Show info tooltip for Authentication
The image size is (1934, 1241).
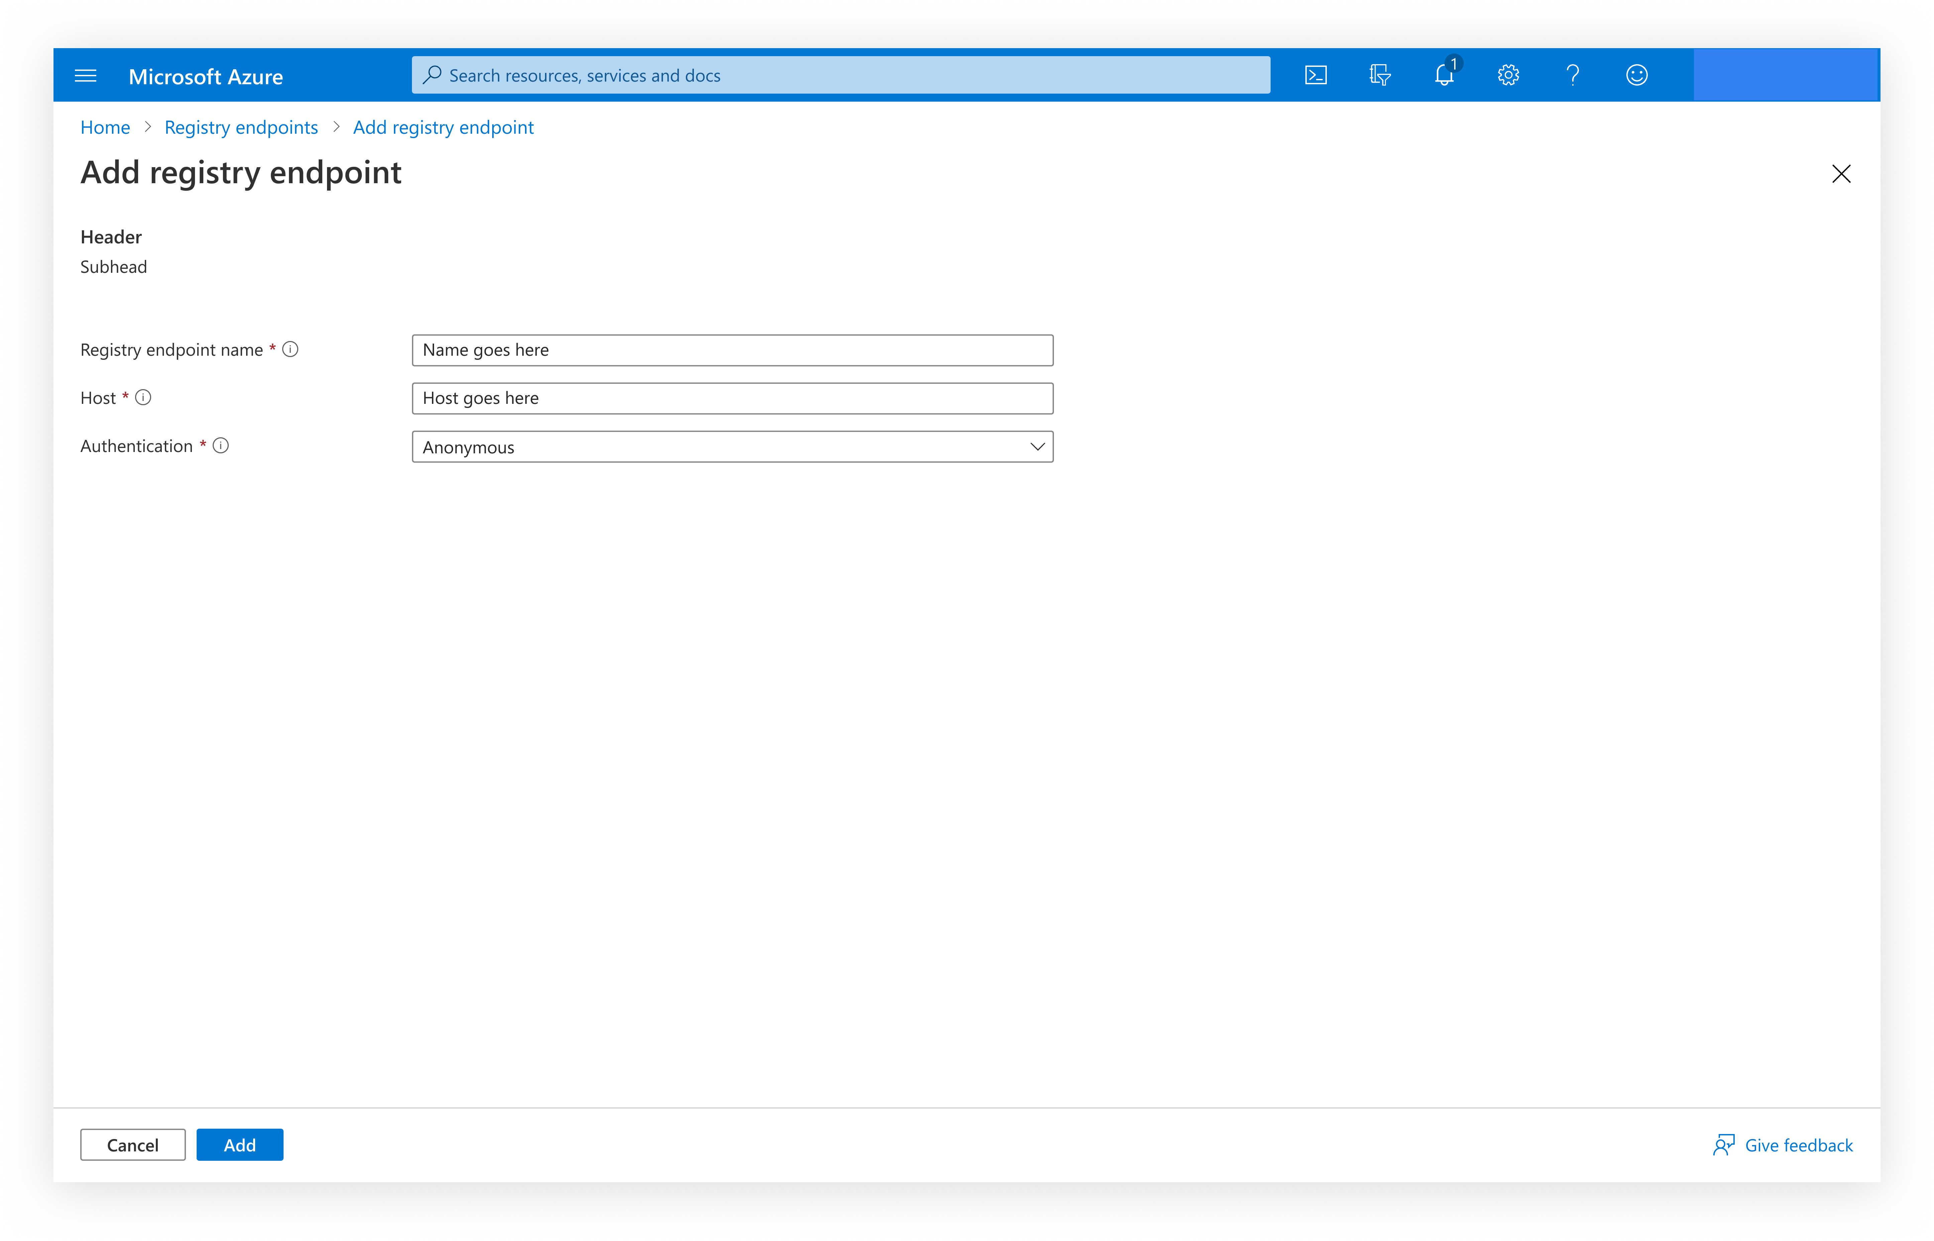[221, 446]
